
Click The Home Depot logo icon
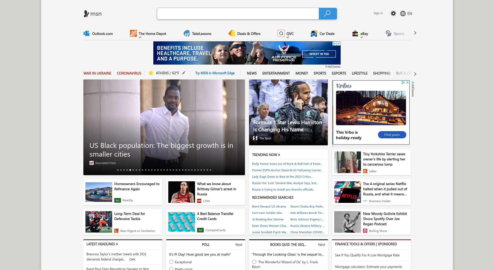coord(133,33)
